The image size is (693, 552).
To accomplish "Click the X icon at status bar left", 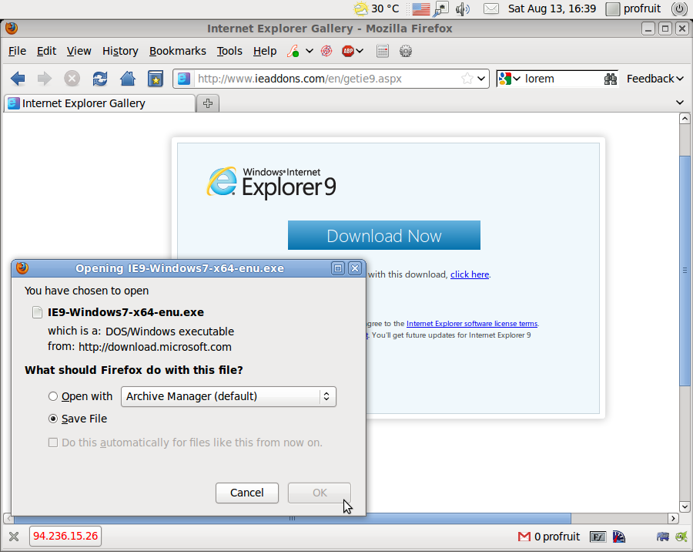I will coord(14,537).
